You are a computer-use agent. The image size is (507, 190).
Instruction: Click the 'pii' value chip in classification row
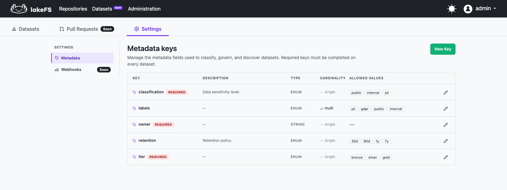pos(387,93)
